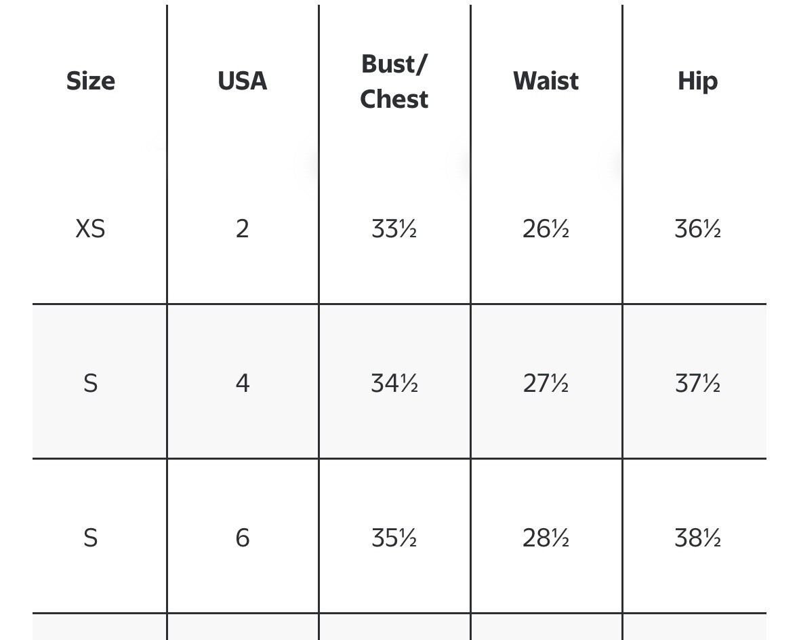The width and height of the screenshot is (799, 640).
Task: Select the XS size cell
Action: coord(91,228)
